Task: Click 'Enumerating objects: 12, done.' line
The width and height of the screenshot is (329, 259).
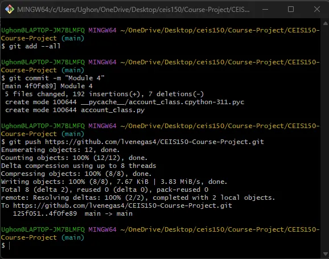Action: coord(60,150)
